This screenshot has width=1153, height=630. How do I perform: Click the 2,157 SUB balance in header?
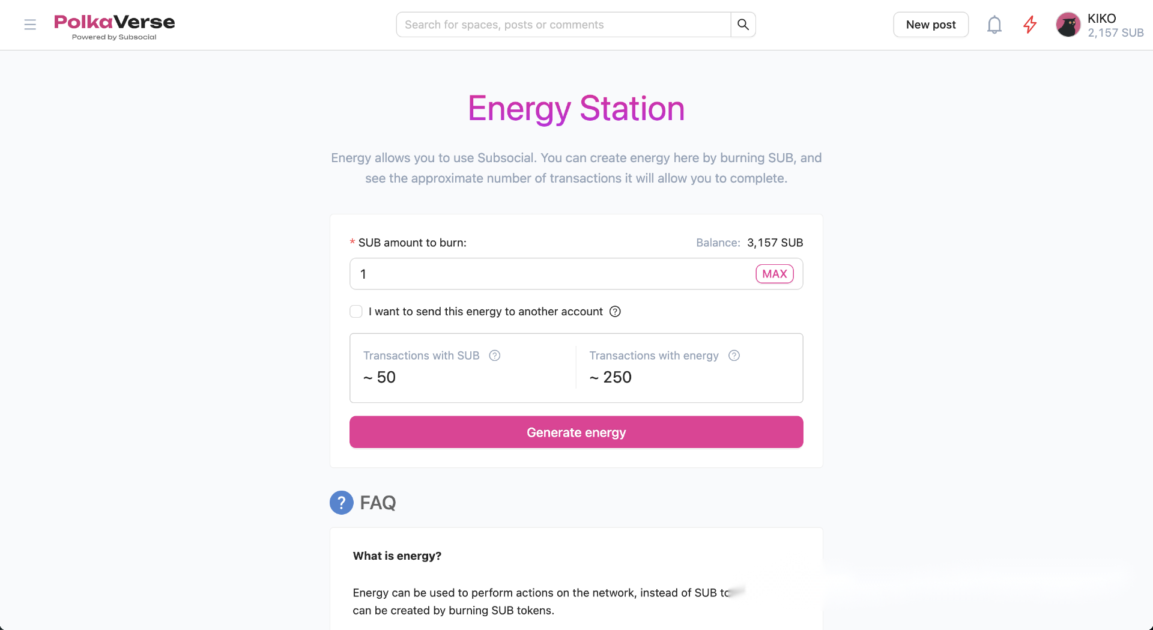[x=1116, y=33]
